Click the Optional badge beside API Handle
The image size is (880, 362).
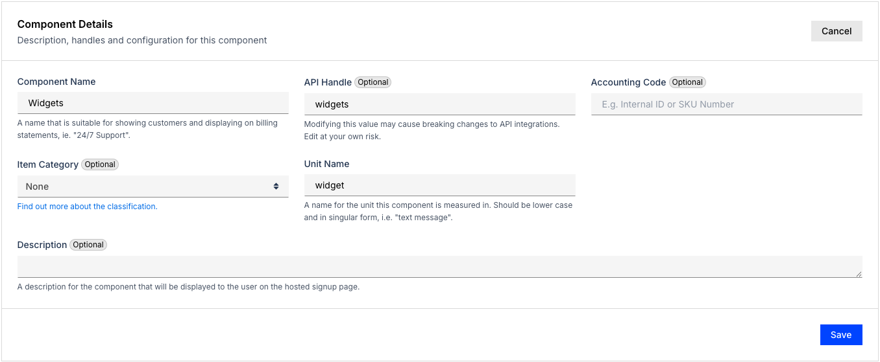click(373, 82)
